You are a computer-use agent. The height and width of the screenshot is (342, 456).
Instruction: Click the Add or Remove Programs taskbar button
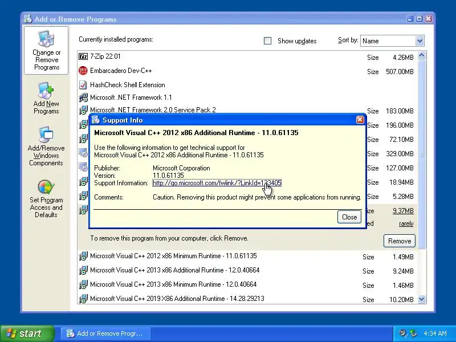pyautogui.click(x=106, y=333)
